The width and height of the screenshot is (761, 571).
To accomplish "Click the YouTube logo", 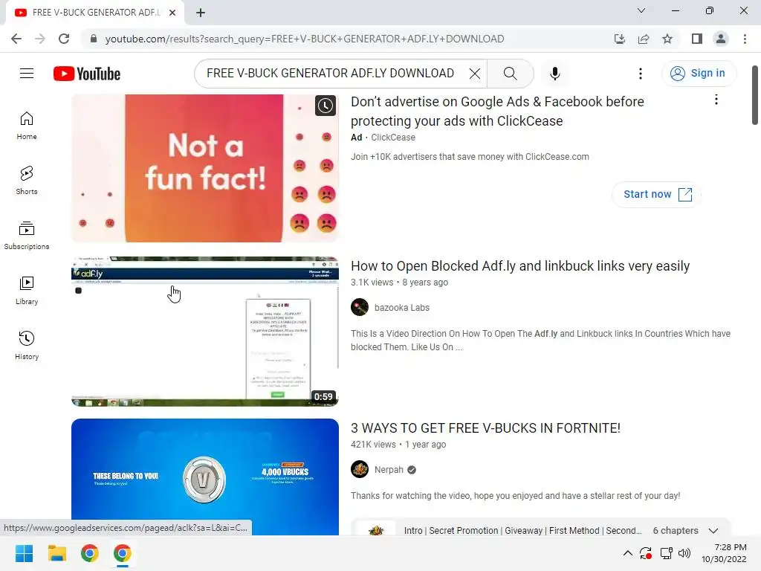I will coord(87,74).
